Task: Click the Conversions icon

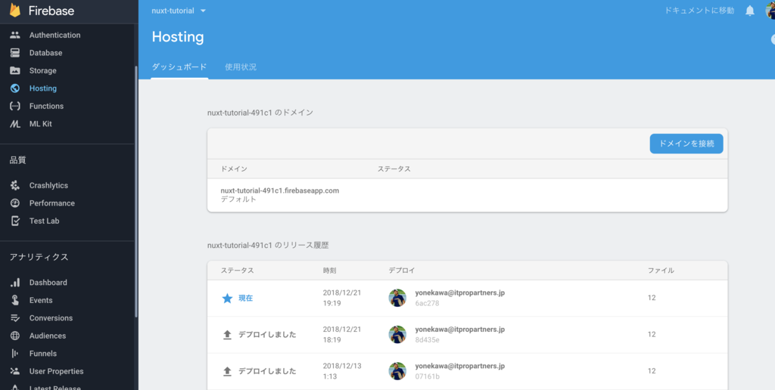Action: click(15, 318)
